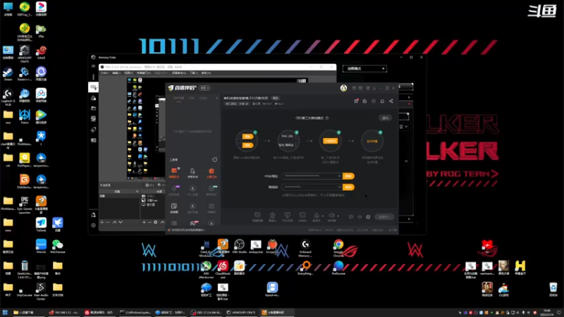Open the settings gear in Douyu bottom toolbar

point(368,217)
